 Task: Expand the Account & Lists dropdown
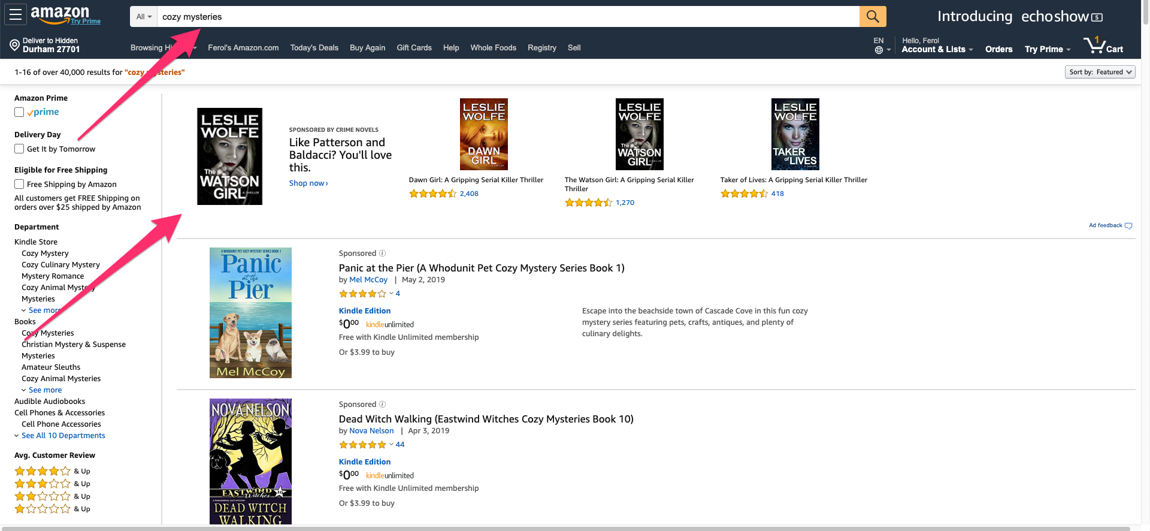(x=937, y=49)
